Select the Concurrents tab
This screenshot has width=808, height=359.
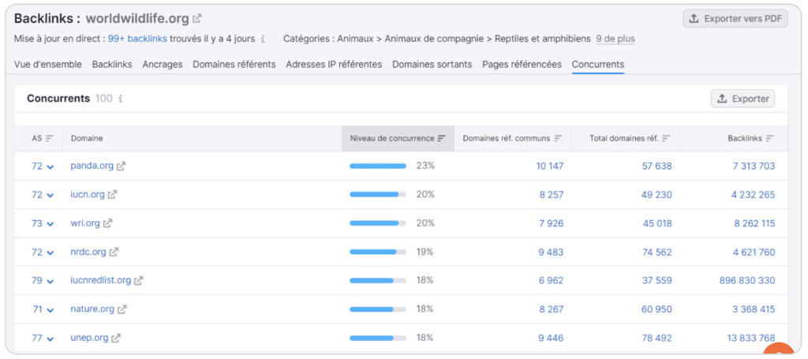pyautogui.click(x=598, y=65)
